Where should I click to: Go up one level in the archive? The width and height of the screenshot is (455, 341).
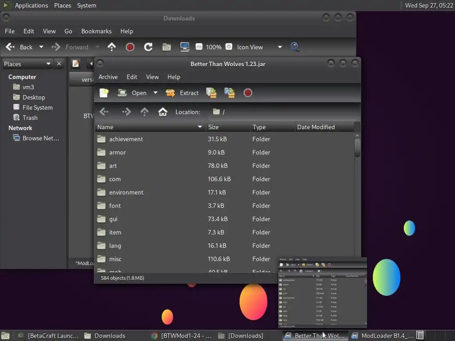(144, 111)
